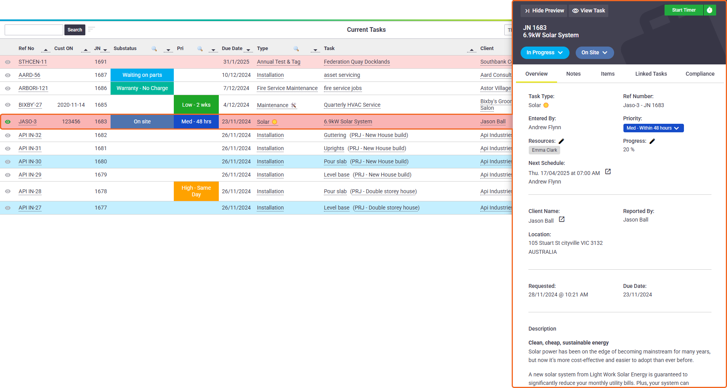Edit Progress with the pencil icon
This screenshot has height=388, width=727.
point(652,141)
